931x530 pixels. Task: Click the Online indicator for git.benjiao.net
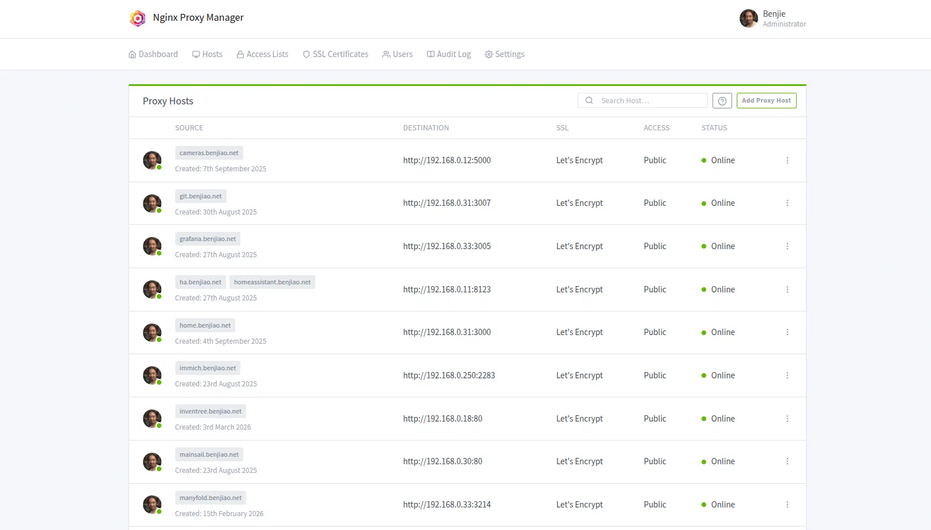[704, 203]
